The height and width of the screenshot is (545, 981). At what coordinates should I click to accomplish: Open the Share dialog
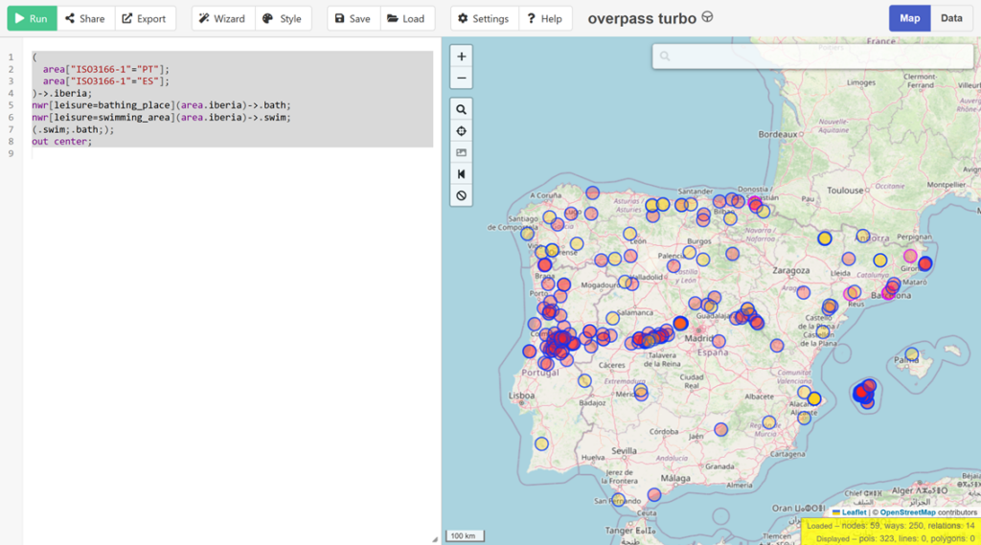(x=85, y=18)
